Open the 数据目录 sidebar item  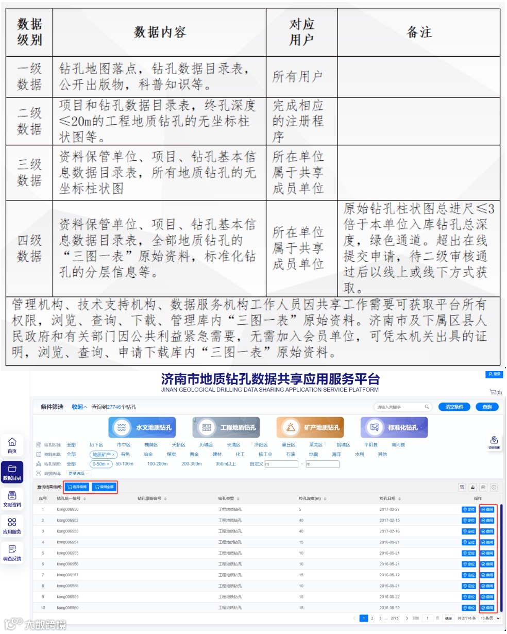(12, 472)
